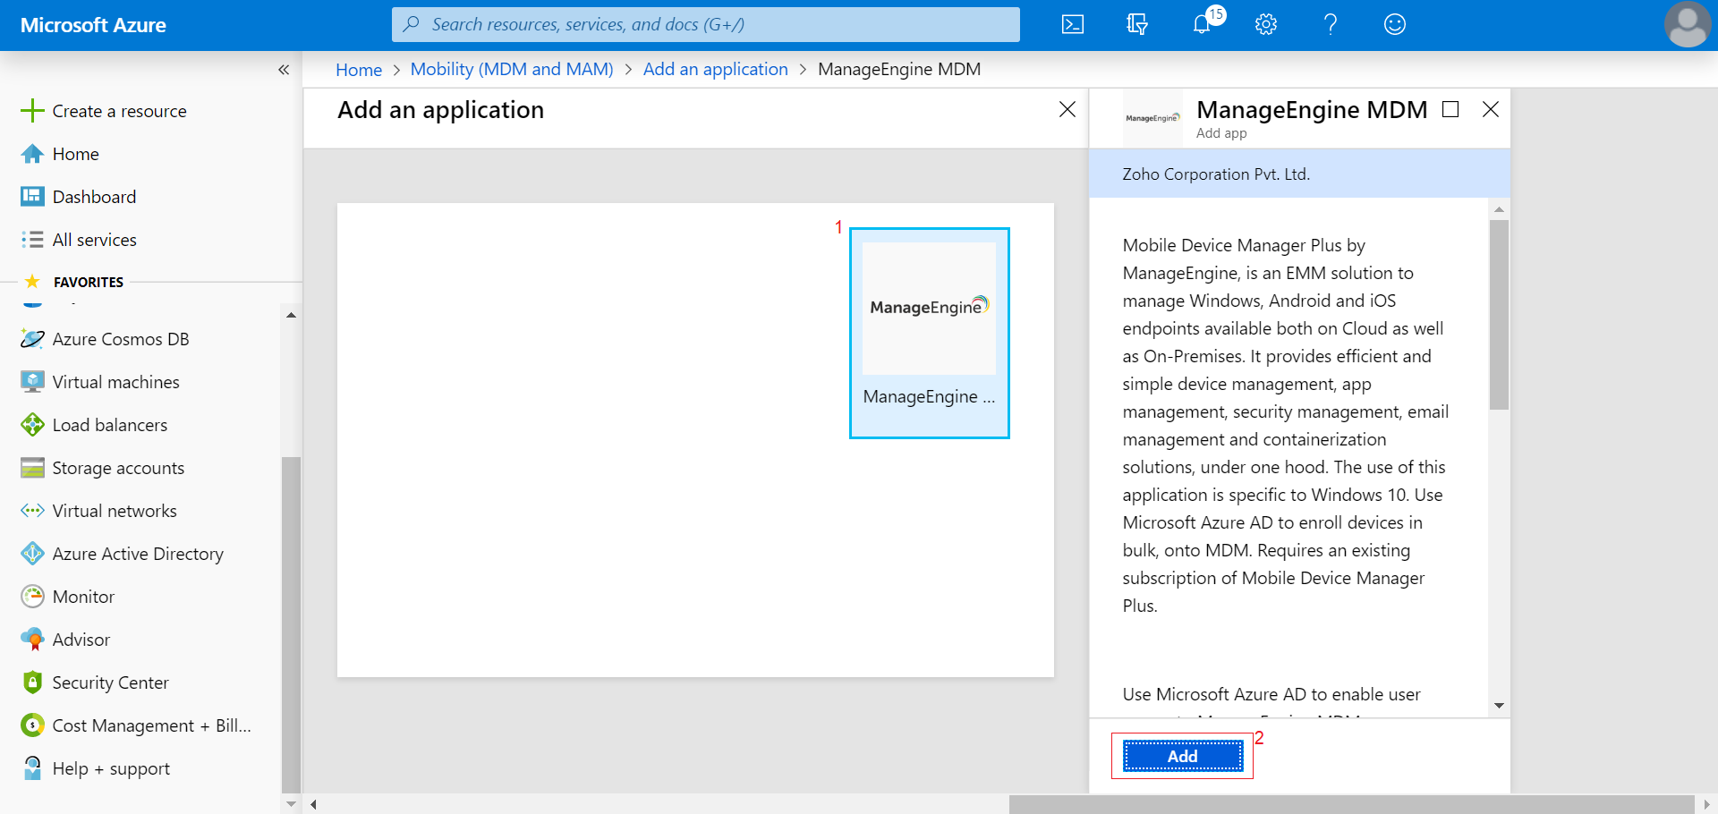
Task: Click the Advisor icon
Action: click(x=32, y=640)
